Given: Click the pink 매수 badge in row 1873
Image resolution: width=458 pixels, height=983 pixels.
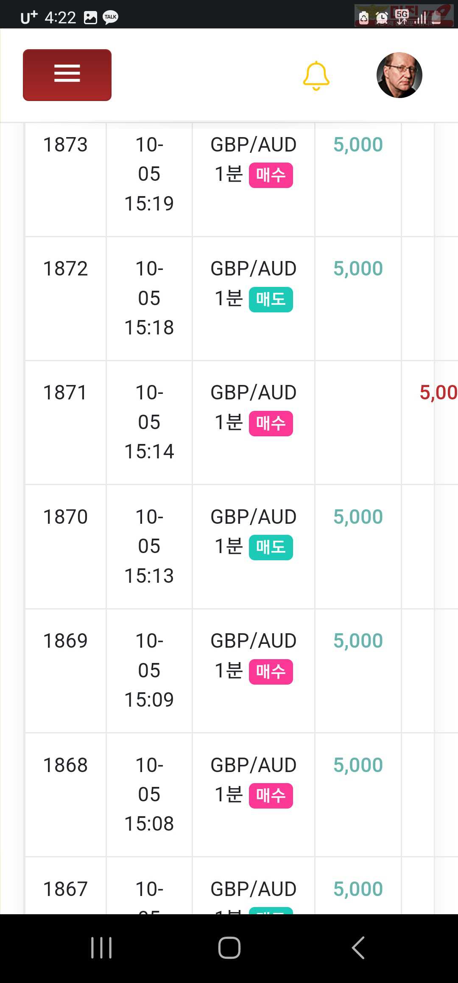Looking at the screenshot, I should click(271, 175).
